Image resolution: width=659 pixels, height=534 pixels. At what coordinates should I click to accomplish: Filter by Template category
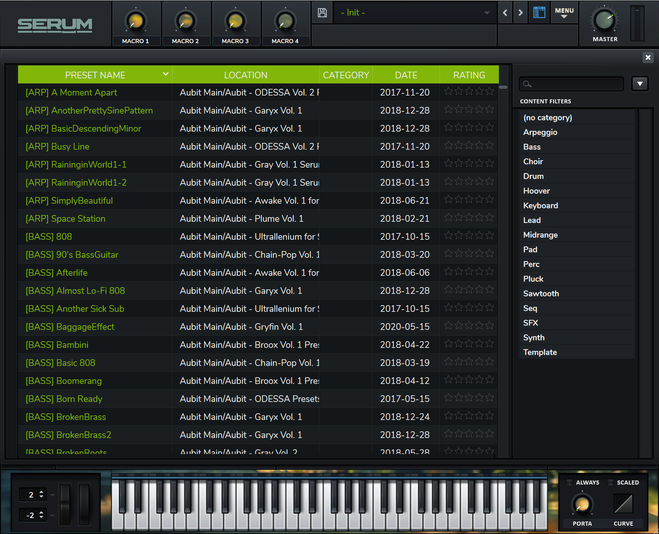[577, 352]
